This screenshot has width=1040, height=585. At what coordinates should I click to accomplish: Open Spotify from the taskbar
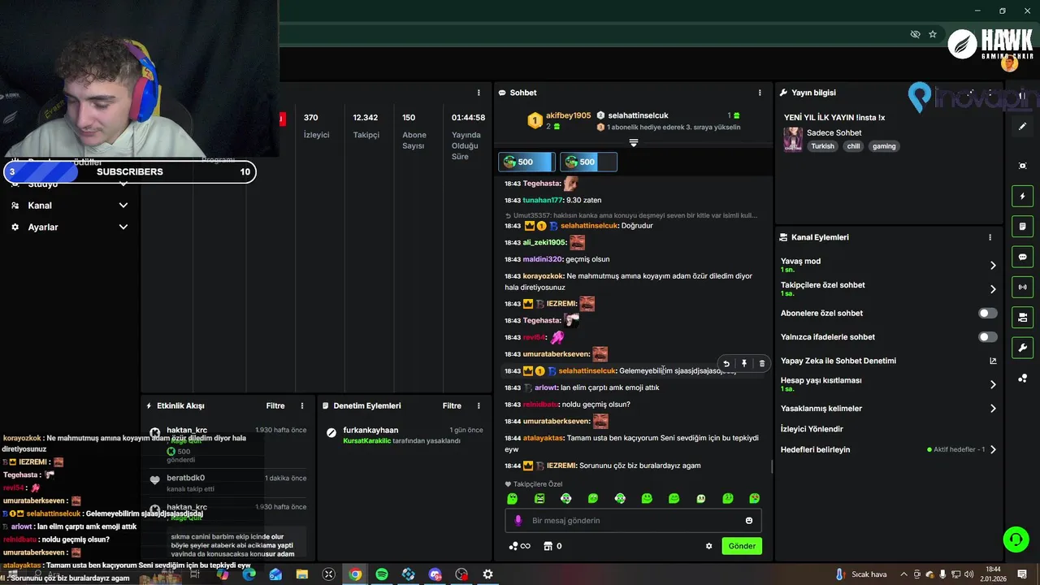point(382,574)
